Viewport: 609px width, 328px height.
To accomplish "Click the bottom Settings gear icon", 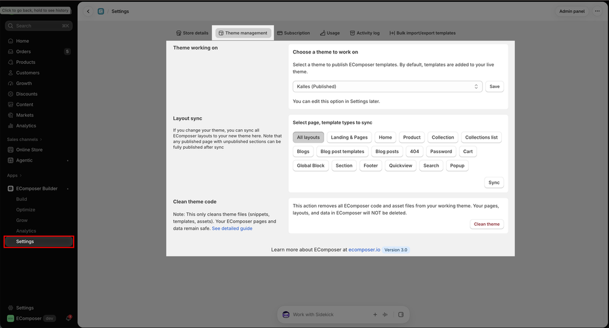I will coord(11,308).
